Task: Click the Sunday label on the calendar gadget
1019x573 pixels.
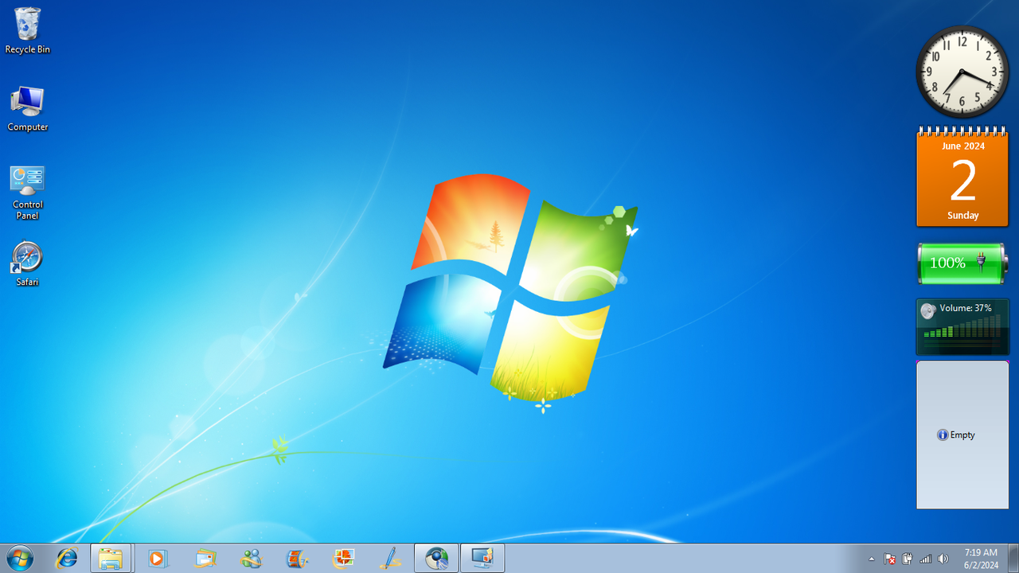Action: click(963, 216)
